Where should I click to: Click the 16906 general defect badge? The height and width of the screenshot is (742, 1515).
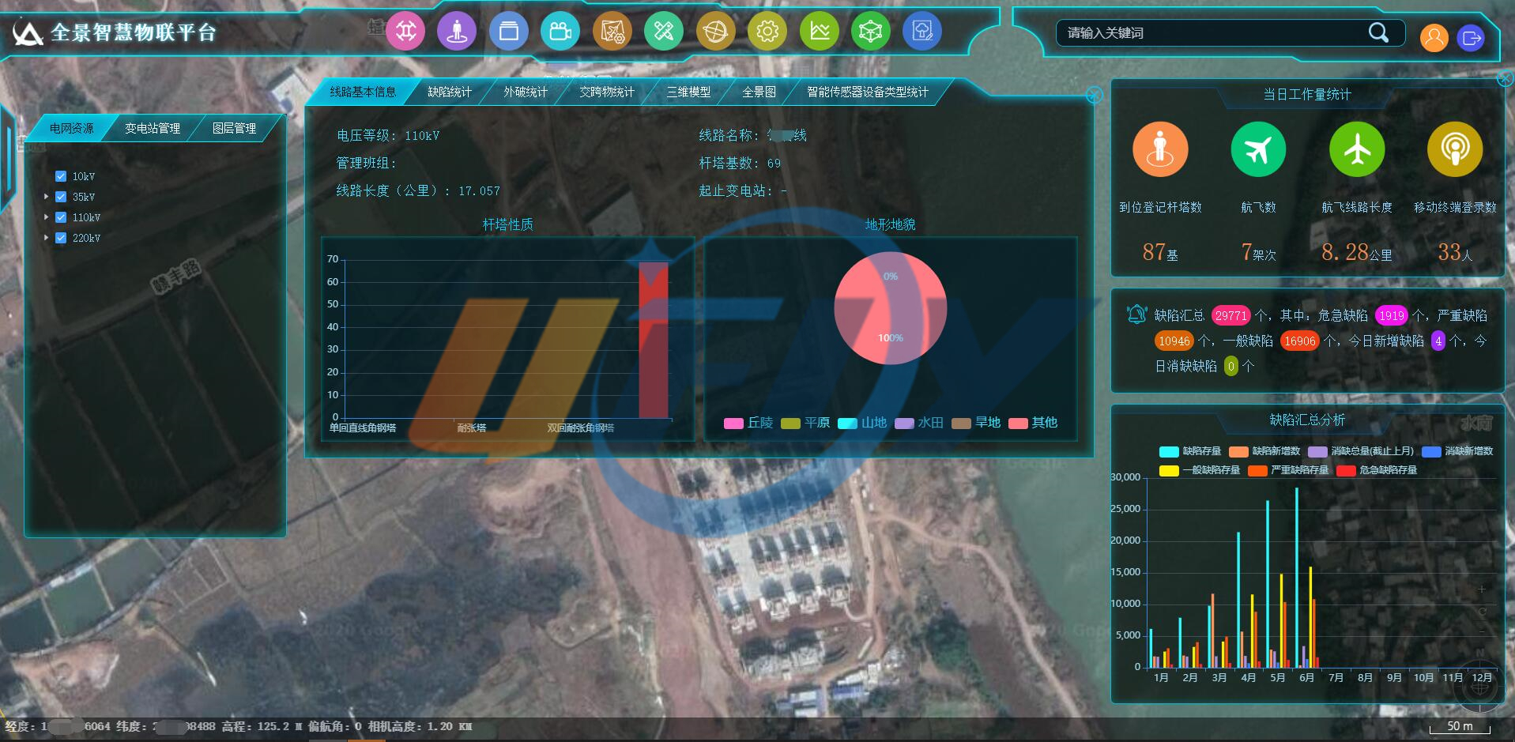pos(1299,341)
